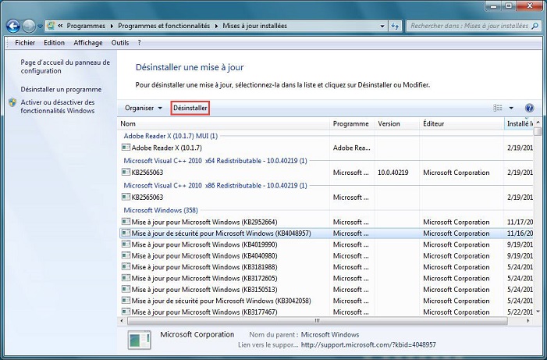
Task: Click the horizontal scrollbar of the update list
Action: point(316,319)
